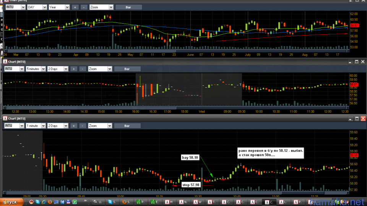
Task: Close the 1-minute Chart [INTU] window
Action: coord(363,119)
